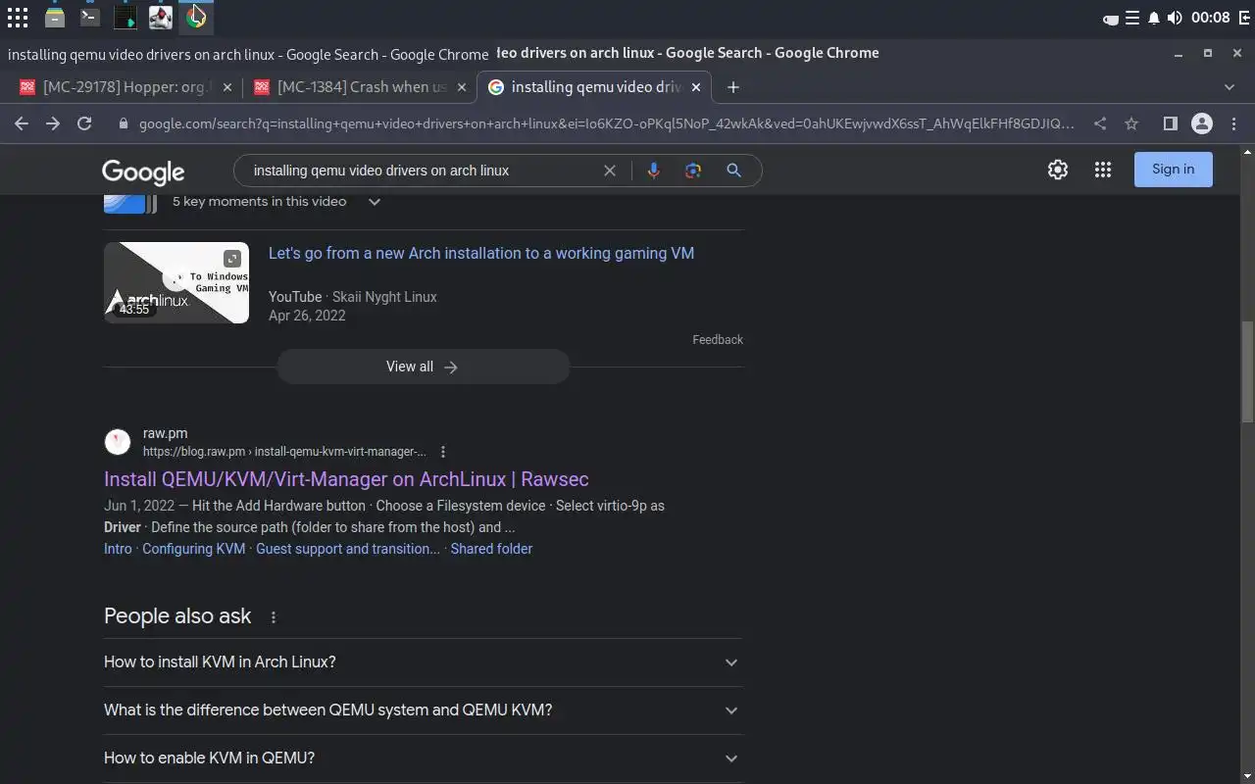Search by image with the Lens icon
The height and width of the screenshot is (784, 1255).
tap(693, 171)
